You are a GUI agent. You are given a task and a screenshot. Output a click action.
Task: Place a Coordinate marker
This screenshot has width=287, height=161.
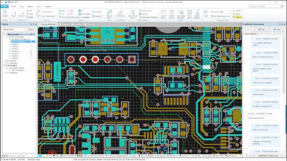coord(84,17)
